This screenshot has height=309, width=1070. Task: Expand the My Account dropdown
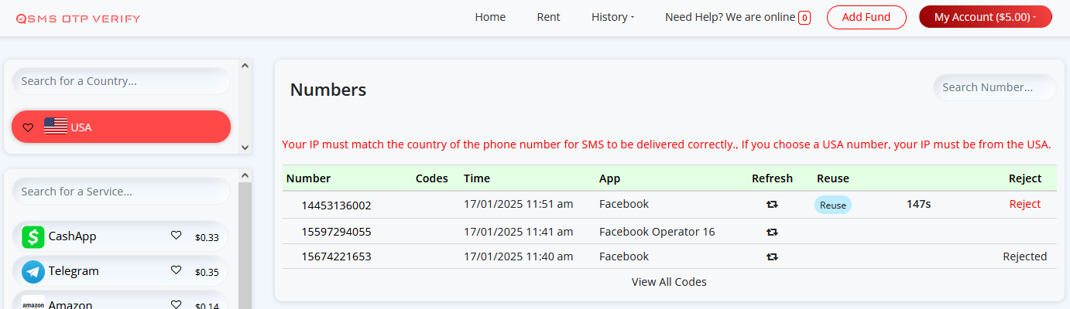tap(986, 17)
